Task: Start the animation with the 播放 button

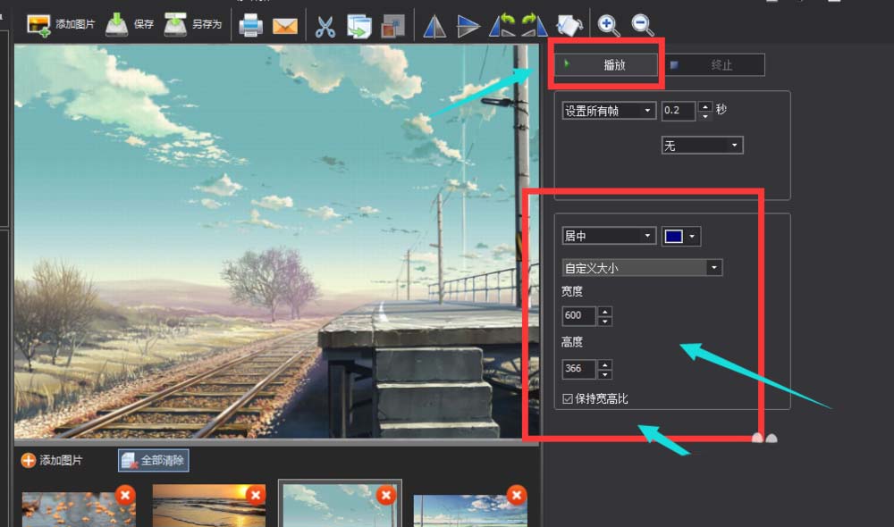Action: point(606,65)
